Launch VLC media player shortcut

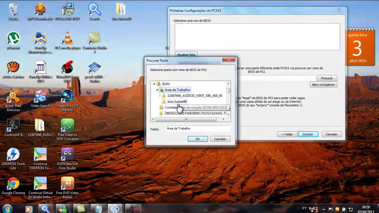[x=68, y=41]
